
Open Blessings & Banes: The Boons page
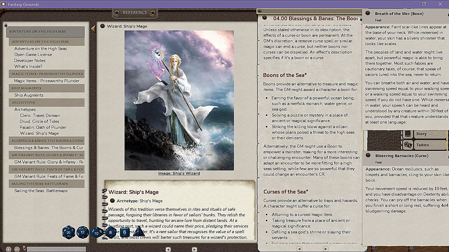coord(49,148)
